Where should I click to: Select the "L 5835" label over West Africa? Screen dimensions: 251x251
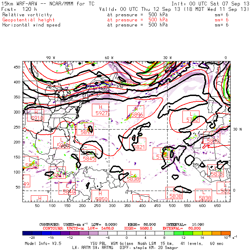click(x=216, y=171)
